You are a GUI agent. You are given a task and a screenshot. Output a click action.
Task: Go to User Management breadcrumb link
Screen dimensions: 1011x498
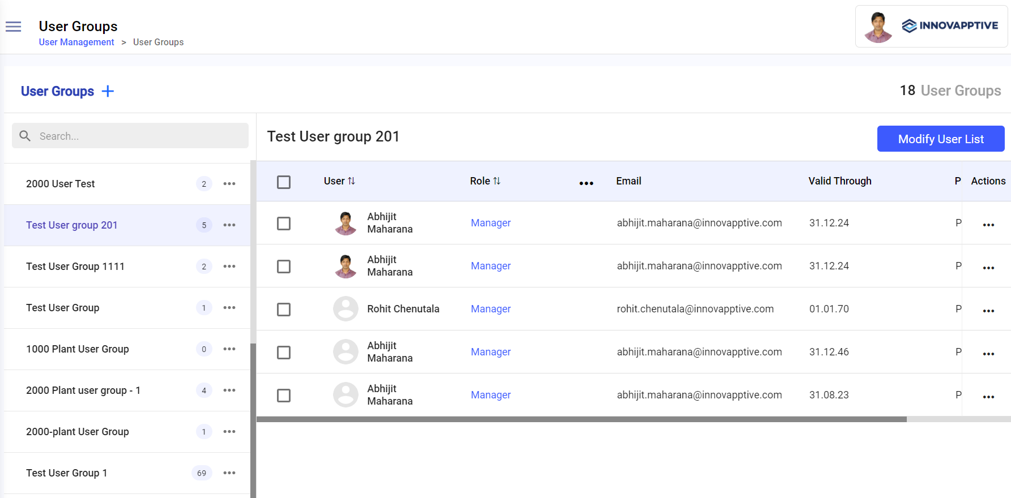pos(76,42)
